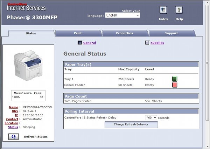Click the 50 Sheets capacity value
This screenshot has height=149, width=210.
(125, 85)
